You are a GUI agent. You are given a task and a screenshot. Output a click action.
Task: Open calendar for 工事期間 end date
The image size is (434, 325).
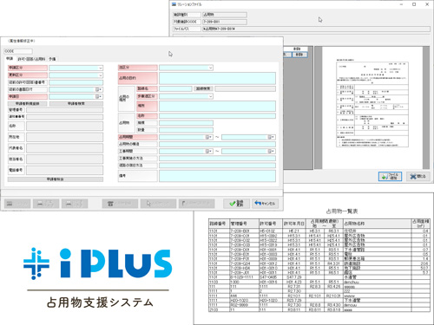click(272, 152)
